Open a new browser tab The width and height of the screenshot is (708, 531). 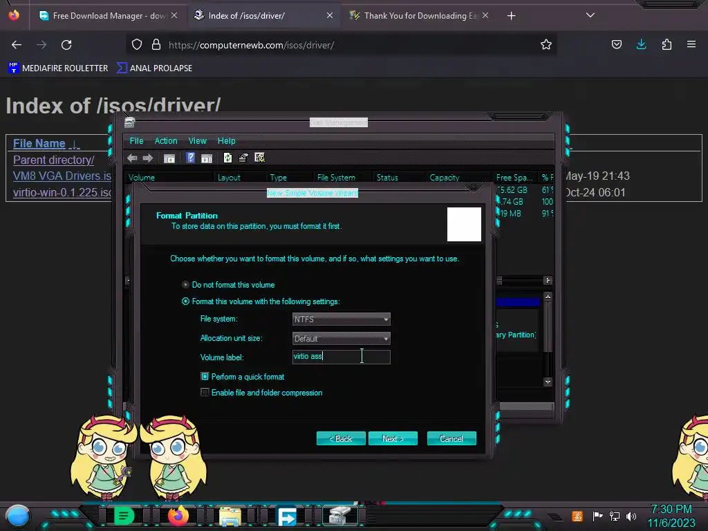click(x=511, y=16)
